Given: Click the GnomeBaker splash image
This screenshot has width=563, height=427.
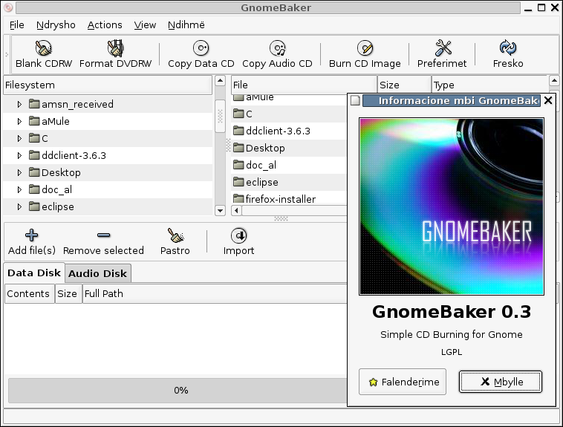Looking at the screenshot, I should tap(452, 206).
